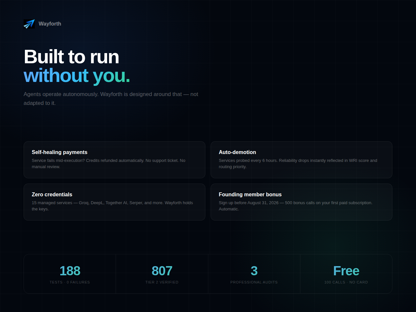Viewport: 416px width, 312px height.
Task: Click the "807" stat number
Action: (162, 271)
